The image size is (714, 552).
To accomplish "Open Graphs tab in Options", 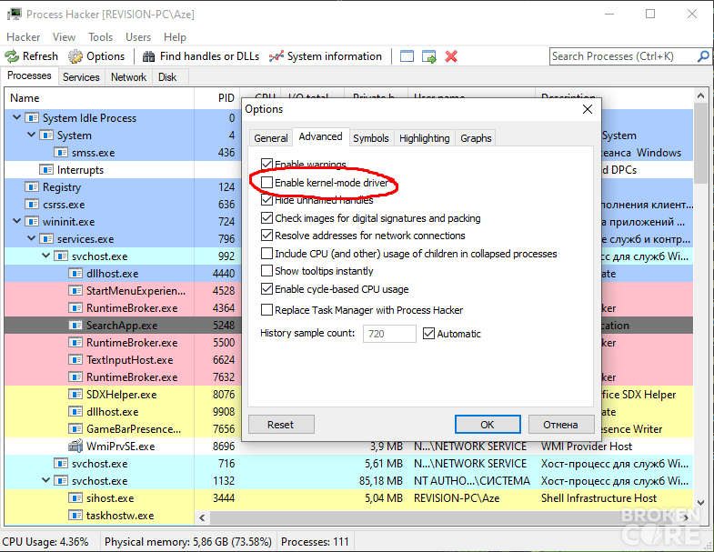I will [x=476, y=138].
